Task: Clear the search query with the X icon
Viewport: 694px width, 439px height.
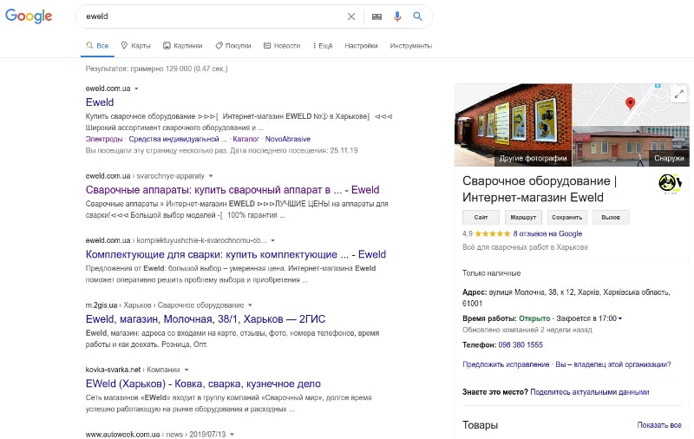Action: click(351, 16)
